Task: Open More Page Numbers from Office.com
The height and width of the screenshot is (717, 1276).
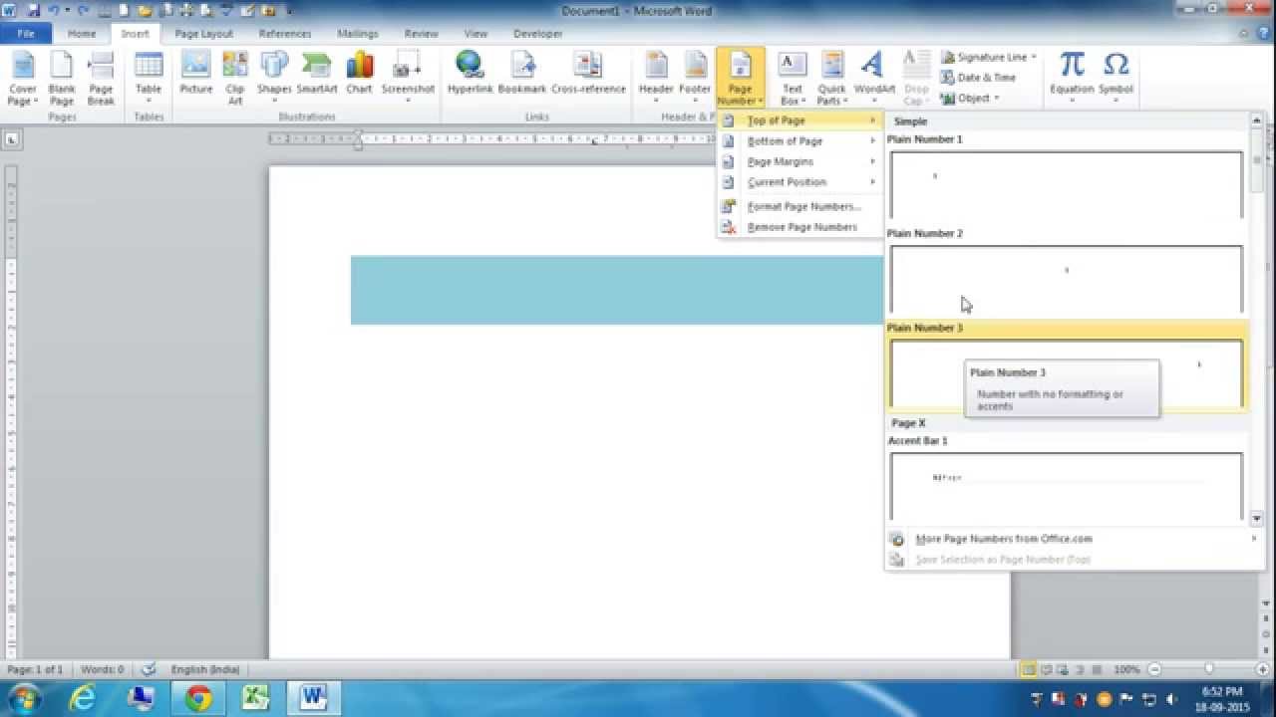Action: pyautogui.click(x=1075, y=539)
